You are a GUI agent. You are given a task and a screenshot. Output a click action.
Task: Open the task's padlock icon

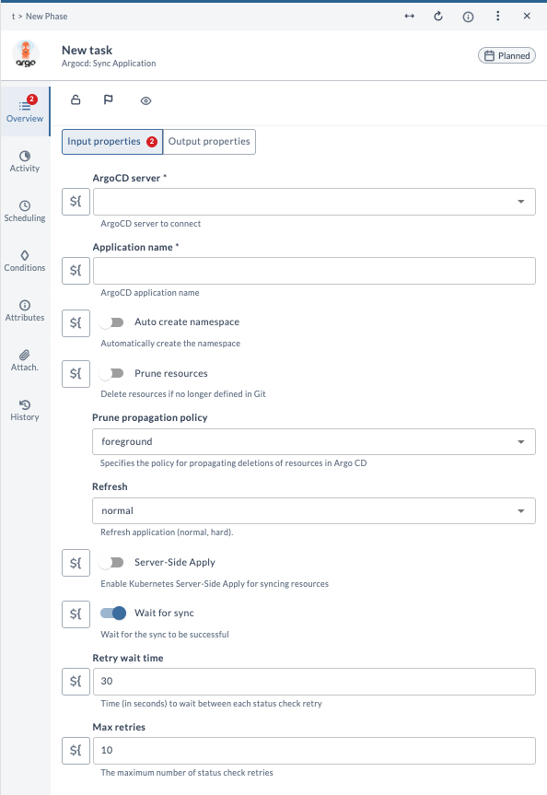click(x=76, y=99)
